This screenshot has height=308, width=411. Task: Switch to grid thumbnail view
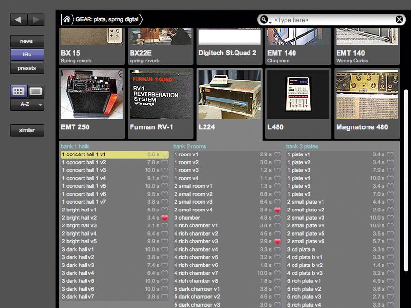point(18,91)
